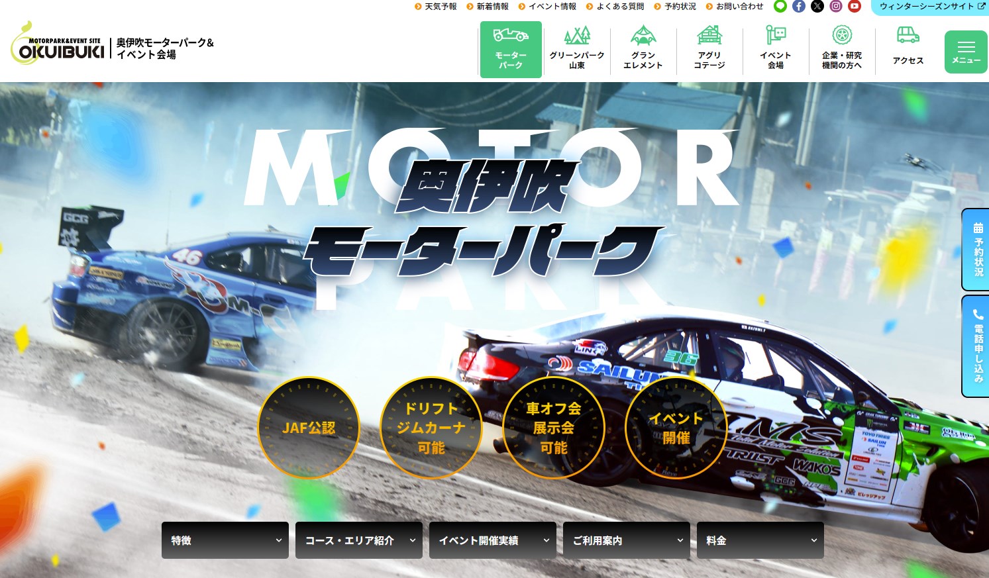Open the YouTube channel icon
This screenshot has width=989, height=578.
(855, 7)
